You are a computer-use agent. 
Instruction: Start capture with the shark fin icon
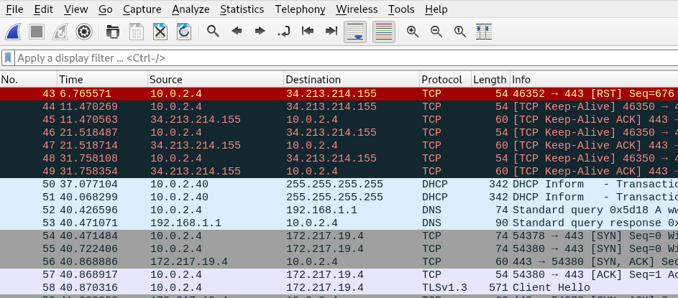13,32
